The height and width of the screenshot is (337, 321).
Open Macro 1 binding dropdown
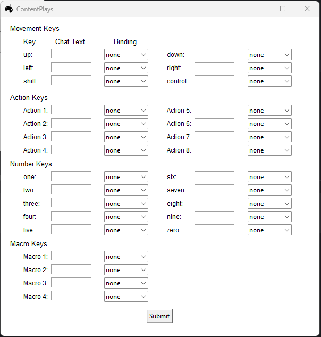pos(126,257)
